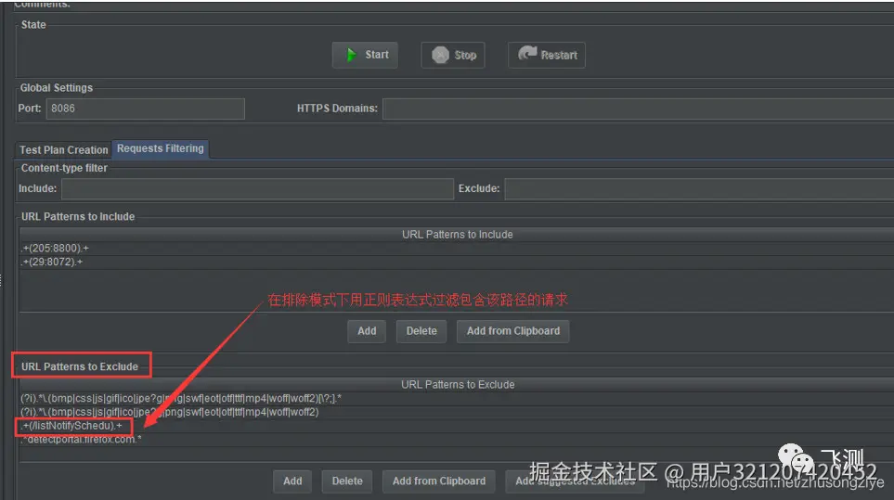Image resolution: width=894 pixels, height=500 pixels.
Task: Click the Restart button
Action: point(546,56)
